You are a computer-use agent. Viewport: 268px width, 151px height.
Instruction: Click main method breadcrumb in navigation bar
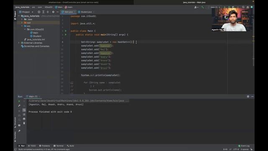click(x=69, y=7)
